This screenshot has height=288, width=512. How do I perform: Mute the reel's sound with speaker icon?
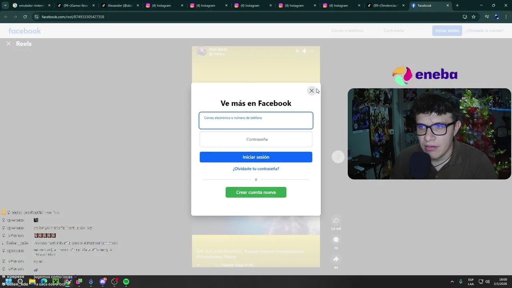coord(305,51)
